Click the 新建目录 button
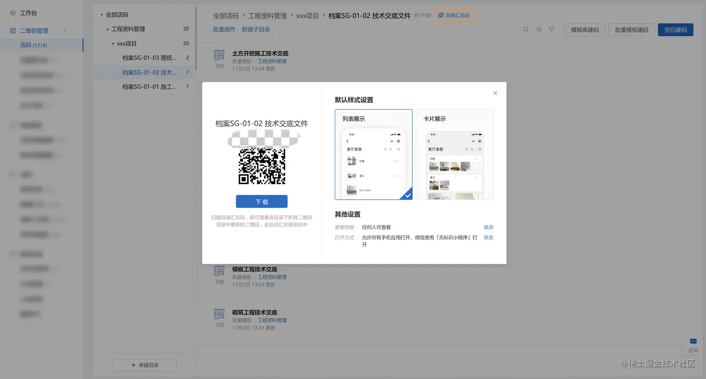The height and width of the screenshot is (379, 706). tap(145, 365)
